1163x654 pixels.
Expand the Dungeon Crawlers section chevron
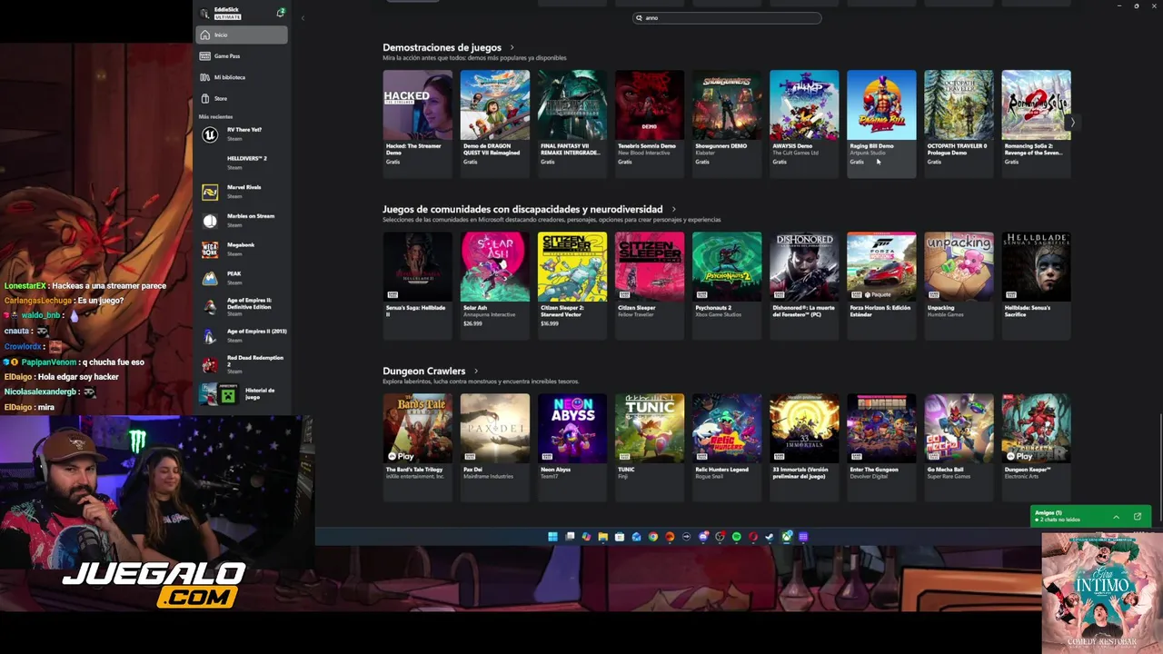[x=475, y=371]
